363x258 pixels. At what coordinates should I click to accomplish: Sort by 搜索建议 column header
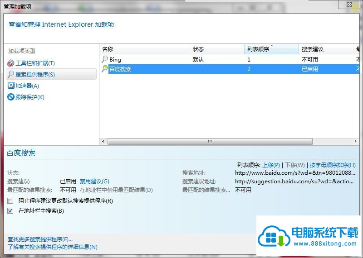[x=326, y=49]
